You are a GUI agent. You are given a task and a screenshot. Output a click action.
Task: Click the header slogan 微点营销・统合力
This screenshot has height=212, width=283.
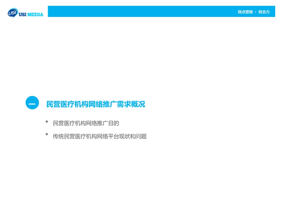coord(254,12)
